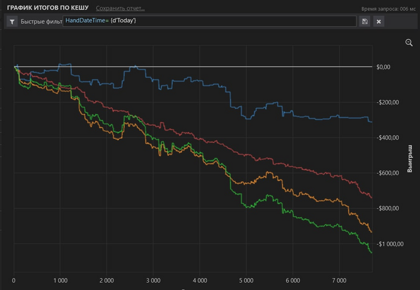Image resolution: width=420 pixels, height=290 pixels.
Task: Select the 1 000 hands axis label
Action: coord(60,280)
